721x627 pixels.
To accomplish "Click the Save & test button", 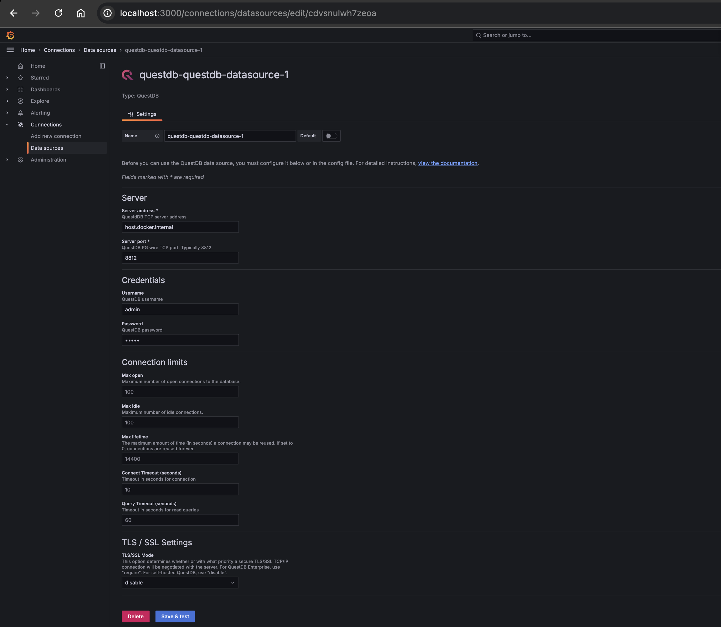I will coord(175,616).
